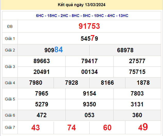The height and width of the screenshot is (136, 163).
Task: Click seventh prize number 43
Action: pos(36,127)
